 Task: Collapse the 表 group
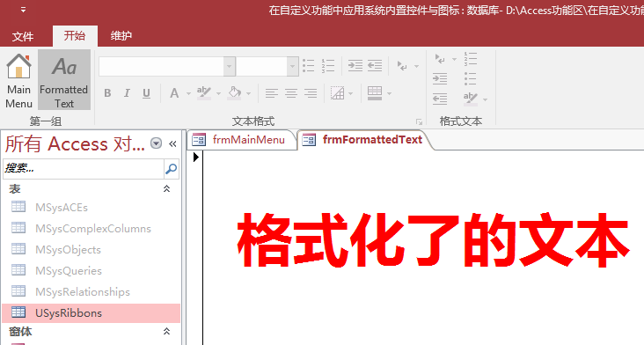pyautogui.click(x=166, y=189)
